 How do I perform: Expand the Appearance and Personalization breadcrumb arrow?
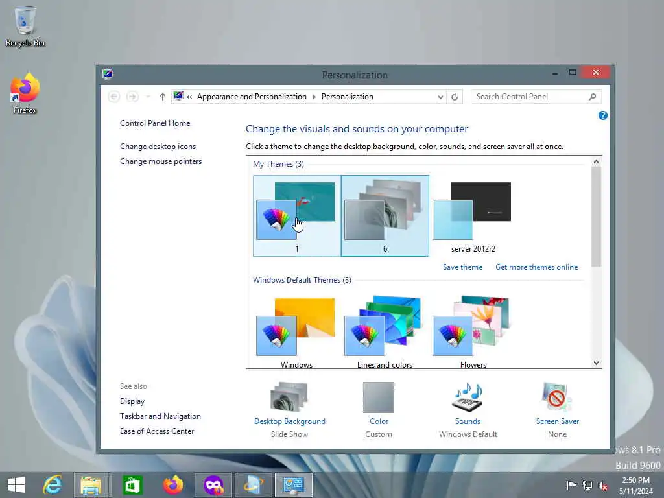pos(314,97)
